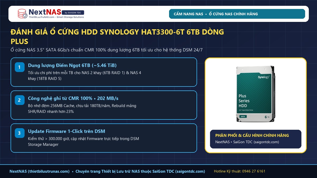Click 'NextNAS • SaiGon TDC (saigontdc.com)' line
317x178 pixels.
click(247, 142)
